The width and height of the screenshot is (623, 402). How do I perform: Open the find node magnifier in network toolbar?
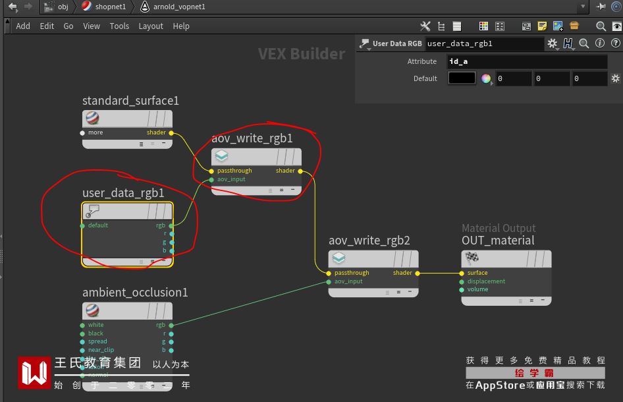(x=601, y=26)
